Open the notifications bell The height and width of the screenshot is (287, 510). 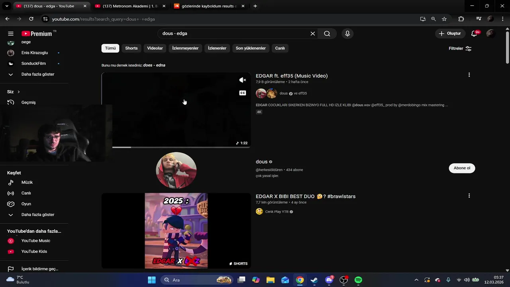tap(474, 33)
